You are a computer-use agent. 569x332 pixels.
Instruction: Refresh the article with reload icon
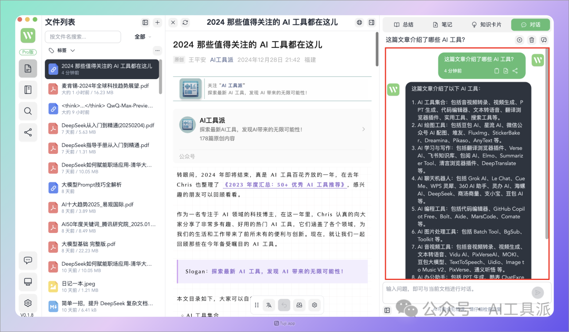[185, 23]
